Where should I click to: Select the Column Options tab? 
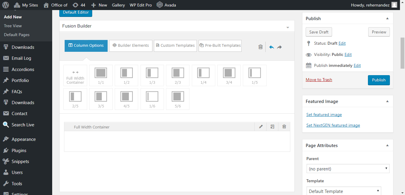click(86, 46)
